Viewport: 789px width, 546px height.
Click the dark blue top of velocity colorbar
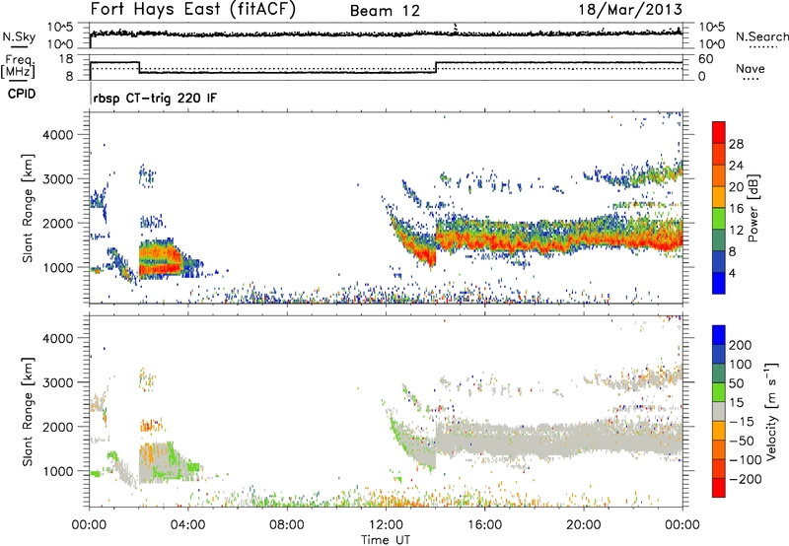tap(719, 335)
